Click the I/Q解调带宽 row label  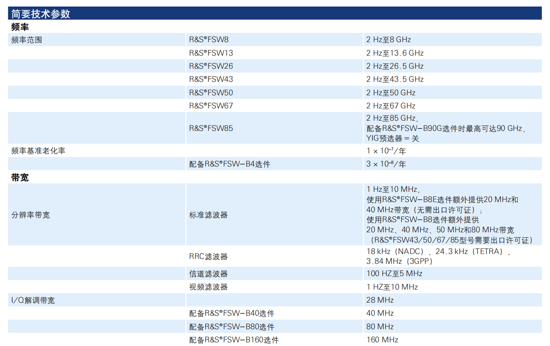pos(33,301)
